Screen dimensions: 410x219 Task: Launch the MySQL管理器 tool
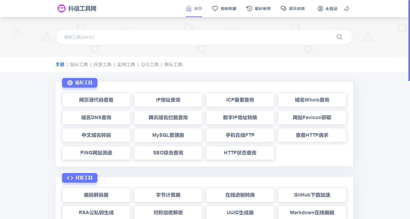point(168,135)
